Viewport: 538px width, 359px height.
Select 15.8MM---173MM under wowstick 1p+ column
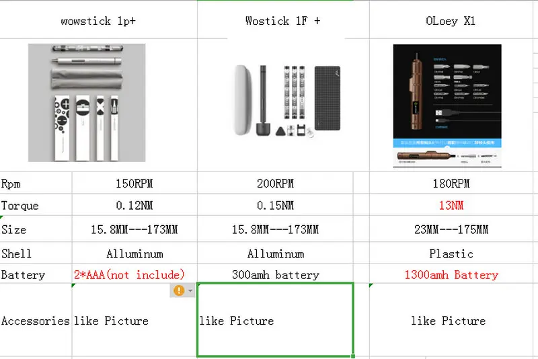134,229
